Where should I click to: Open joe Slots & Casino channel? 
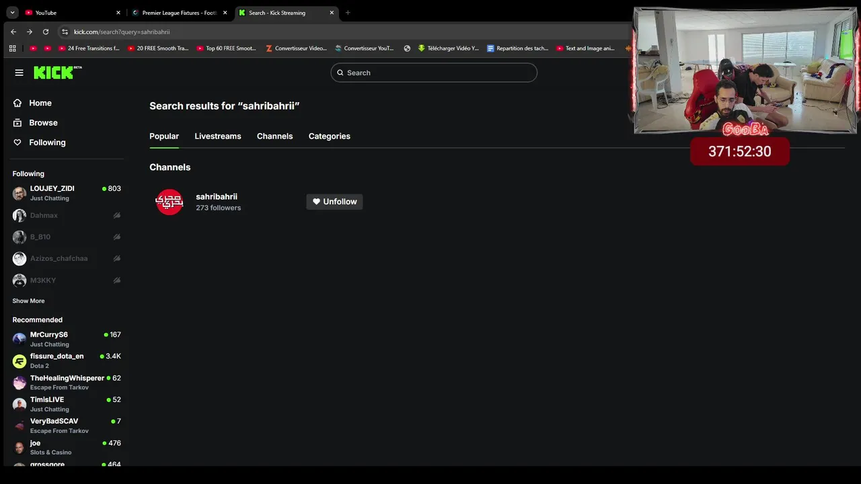67,447
